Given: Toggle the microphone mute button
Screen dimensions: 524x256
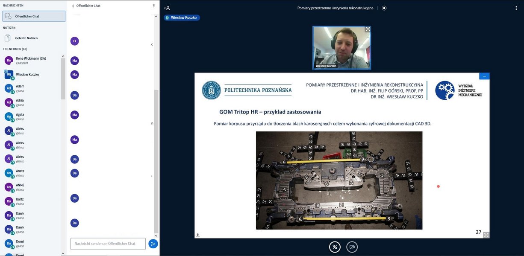Looking at the screenshot, I should pos(335,247).
